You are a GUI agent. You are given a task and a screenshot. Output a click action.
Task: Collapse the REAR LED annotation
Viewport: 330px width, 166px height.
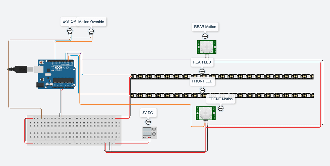202,71
